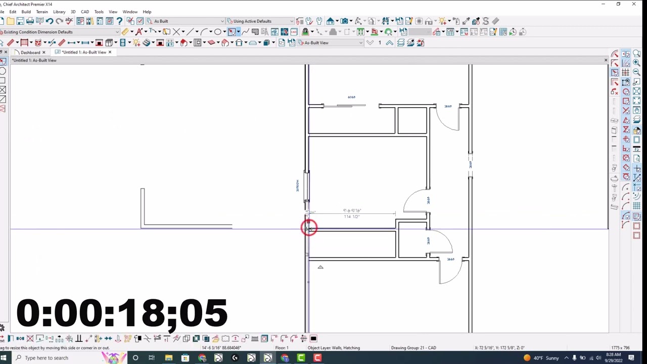The width and height of the screenshot is (647, 364).
Task: Open the Help menu
Action: click(147, 12)
